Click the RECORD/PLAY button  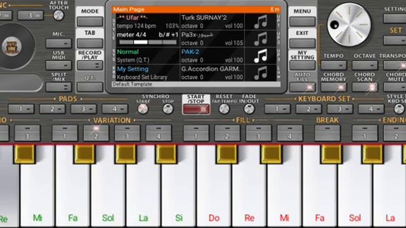90,65
